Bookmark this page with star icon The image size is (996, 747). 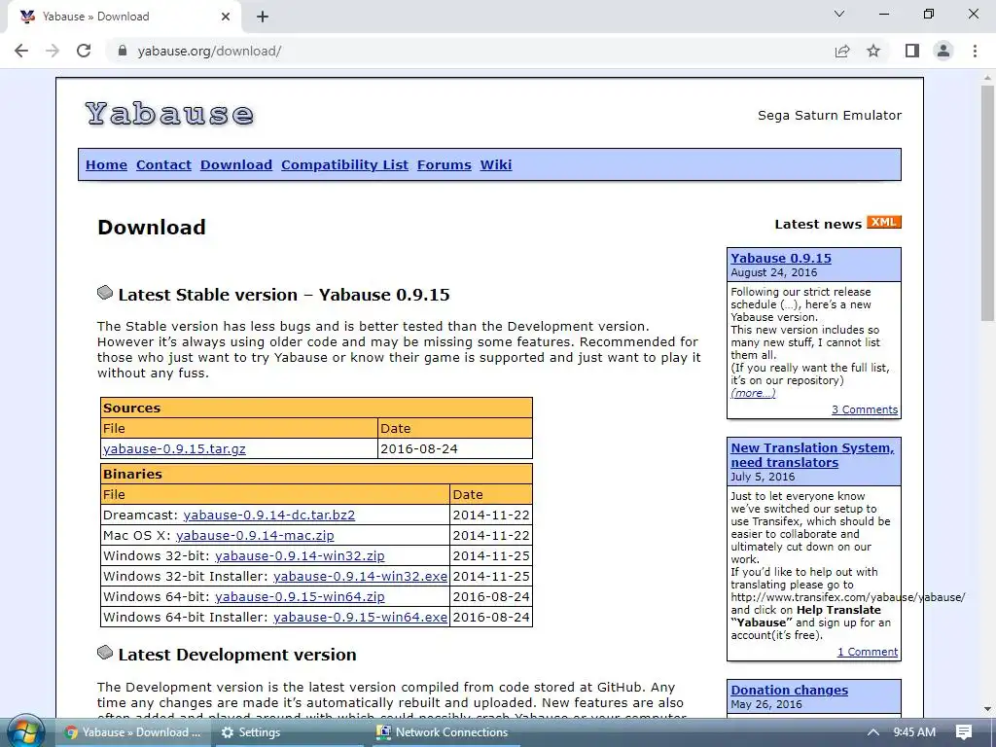click(873, 51)
